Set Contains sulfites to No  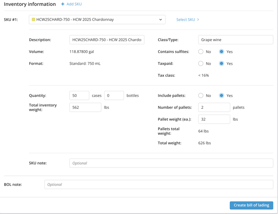[201, 52]
